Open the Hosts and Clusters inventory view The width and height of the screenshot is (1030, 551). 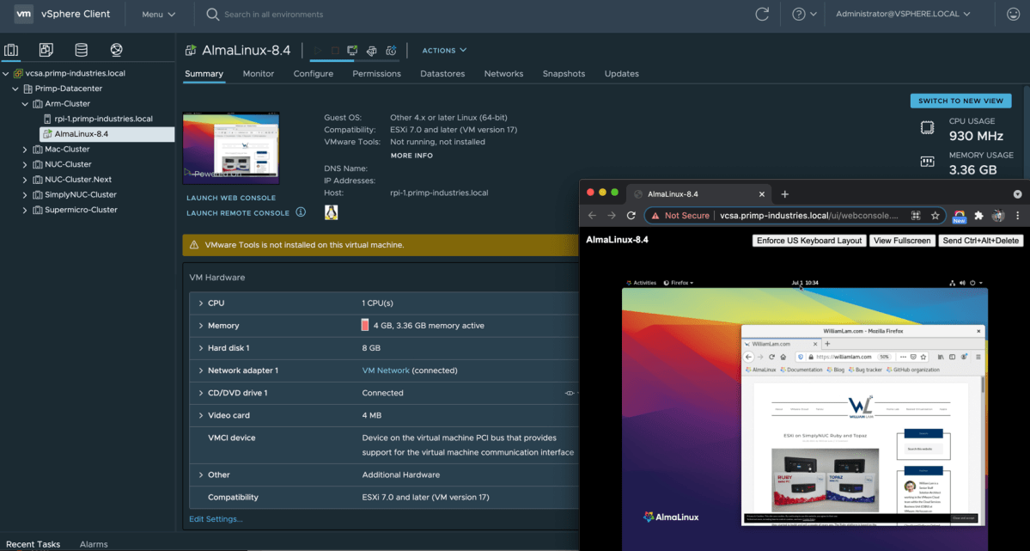click(12, 50)
